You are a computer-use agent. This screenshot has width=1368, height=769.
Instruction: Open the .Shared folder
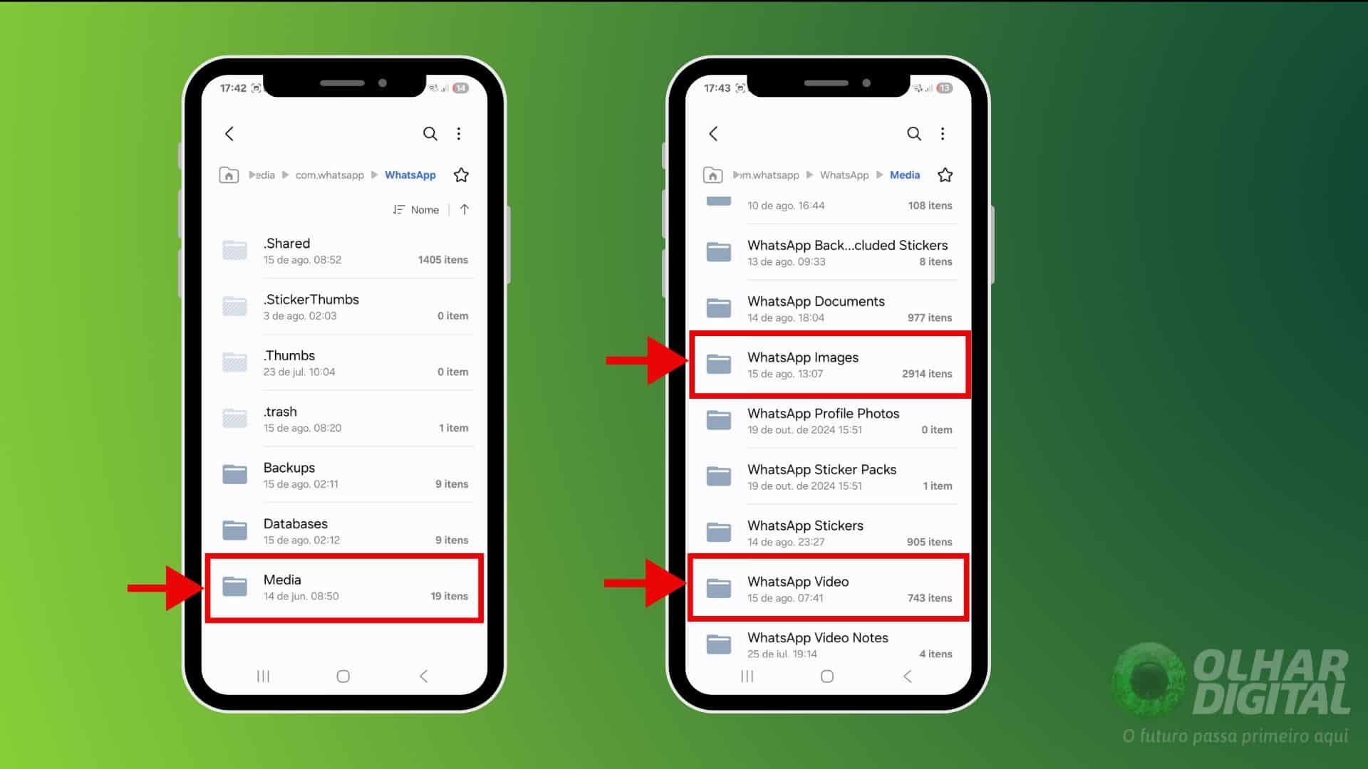tap(345, 251)
